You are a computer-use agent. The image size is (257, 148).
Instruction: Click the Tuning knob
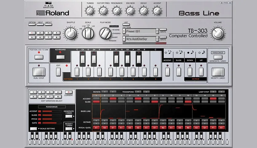coord(90,11)
